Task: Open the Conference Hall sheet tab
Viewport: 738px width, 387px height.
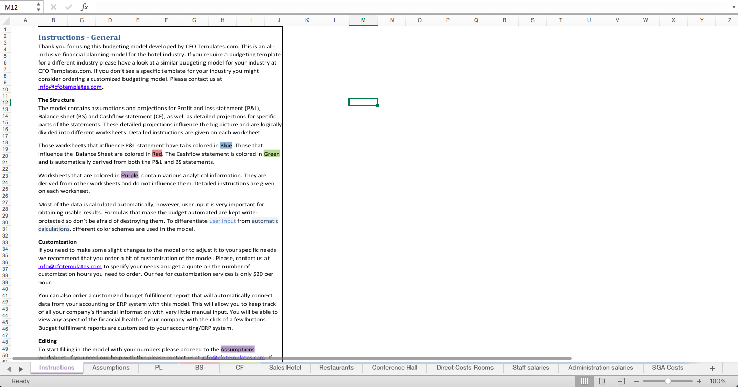Action: [x=395, y=368]
